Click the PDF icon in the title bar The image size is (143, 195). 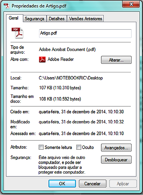7,6
